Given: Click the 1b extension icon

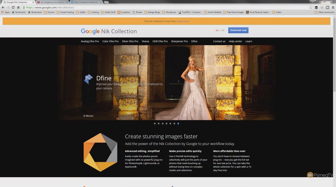Looking at the screenshot, I should click(x=327, y=7).
